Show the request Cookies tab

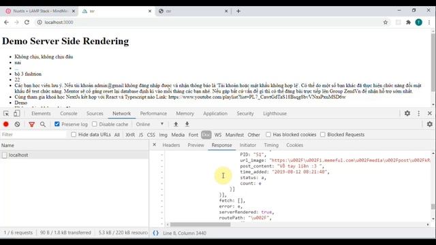pos(294,145)
